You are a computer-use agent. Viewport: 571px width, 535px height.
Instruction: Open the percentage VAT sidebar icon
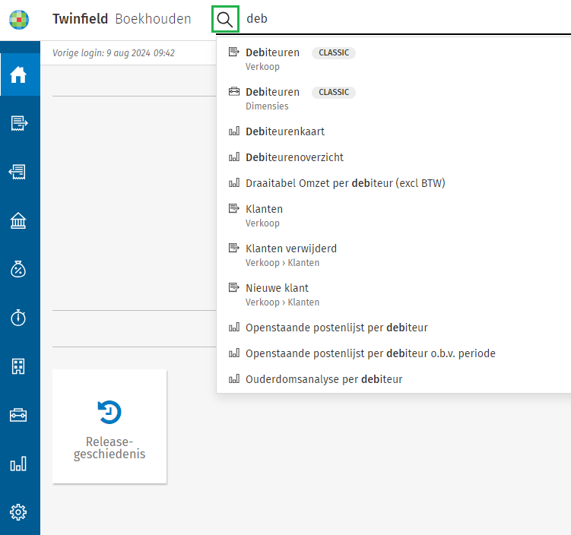pyautogui.click(x=19, y=269)
